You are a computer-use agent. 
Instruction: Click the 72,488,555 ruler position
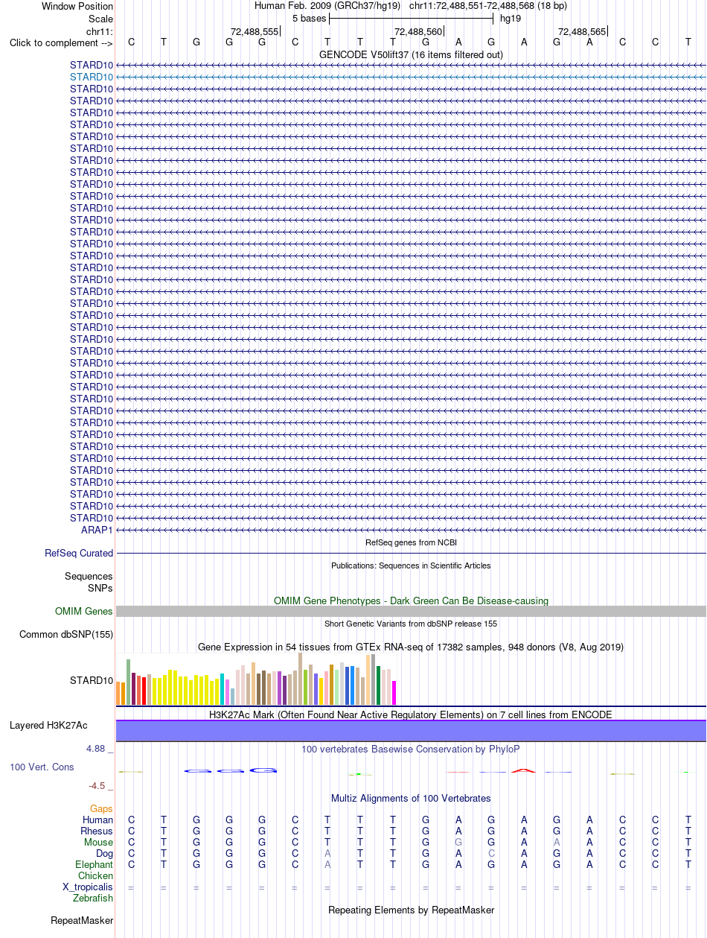[x=255, y=32]
